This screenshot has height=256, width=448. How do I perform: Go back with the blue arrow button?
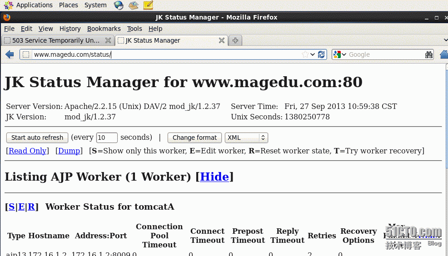(x=10, y=54)
